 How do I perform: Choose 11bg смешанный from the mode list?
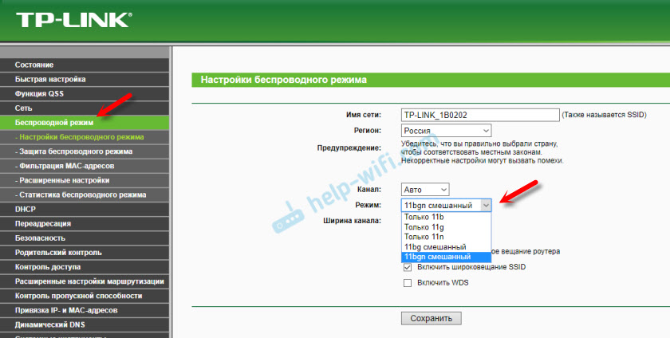coord(436,247)
